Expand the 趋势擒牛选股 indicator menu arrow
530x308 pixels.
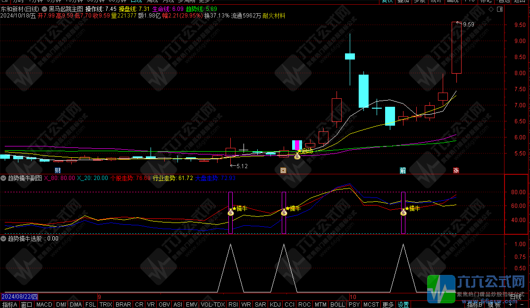3,239
